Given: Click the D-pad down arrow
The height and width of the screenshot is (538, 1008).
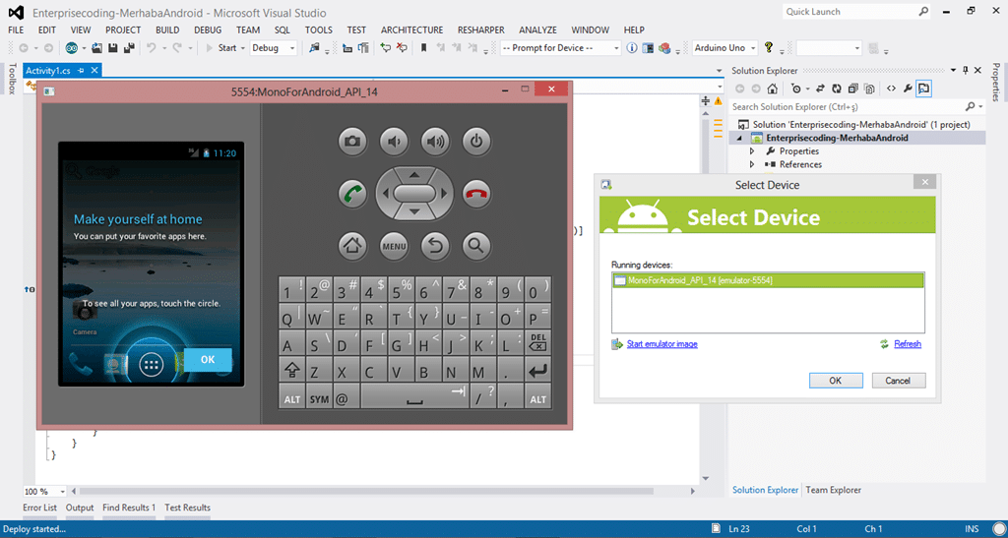Looking at the screenshot, I should click(414, 211).
